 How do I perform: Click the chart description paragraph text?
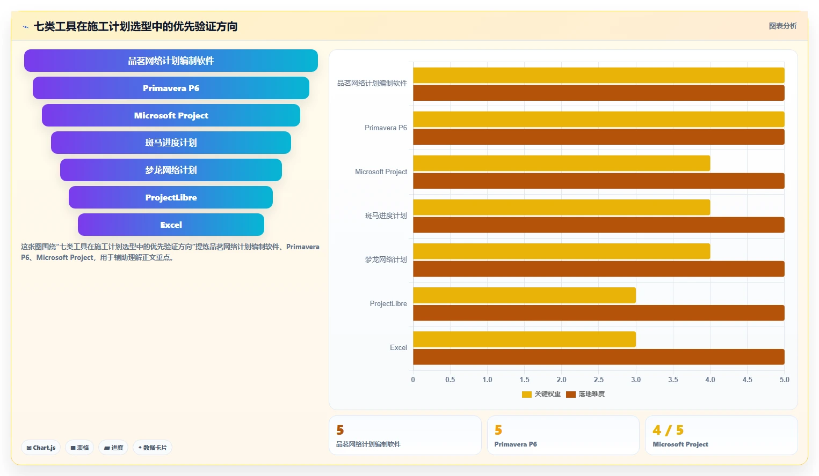click(x=170, y=252)
